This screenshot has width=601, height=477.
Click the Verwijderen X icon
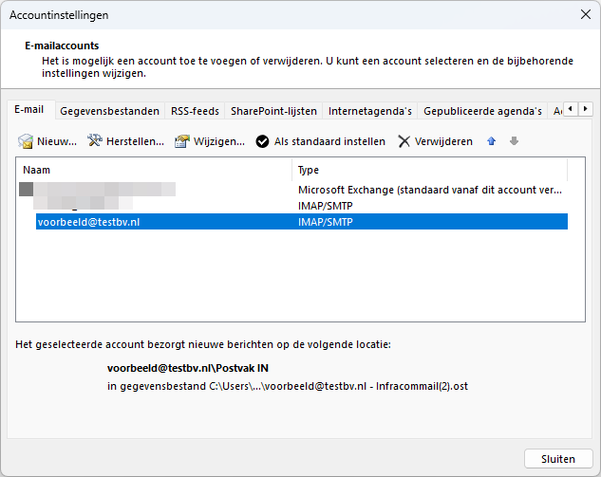[404, 141]
